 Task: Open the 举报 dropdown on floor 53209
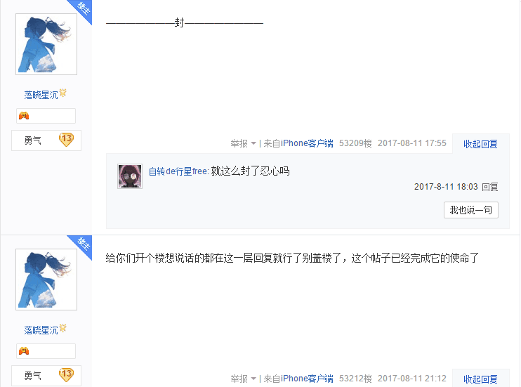click(243, 143)
